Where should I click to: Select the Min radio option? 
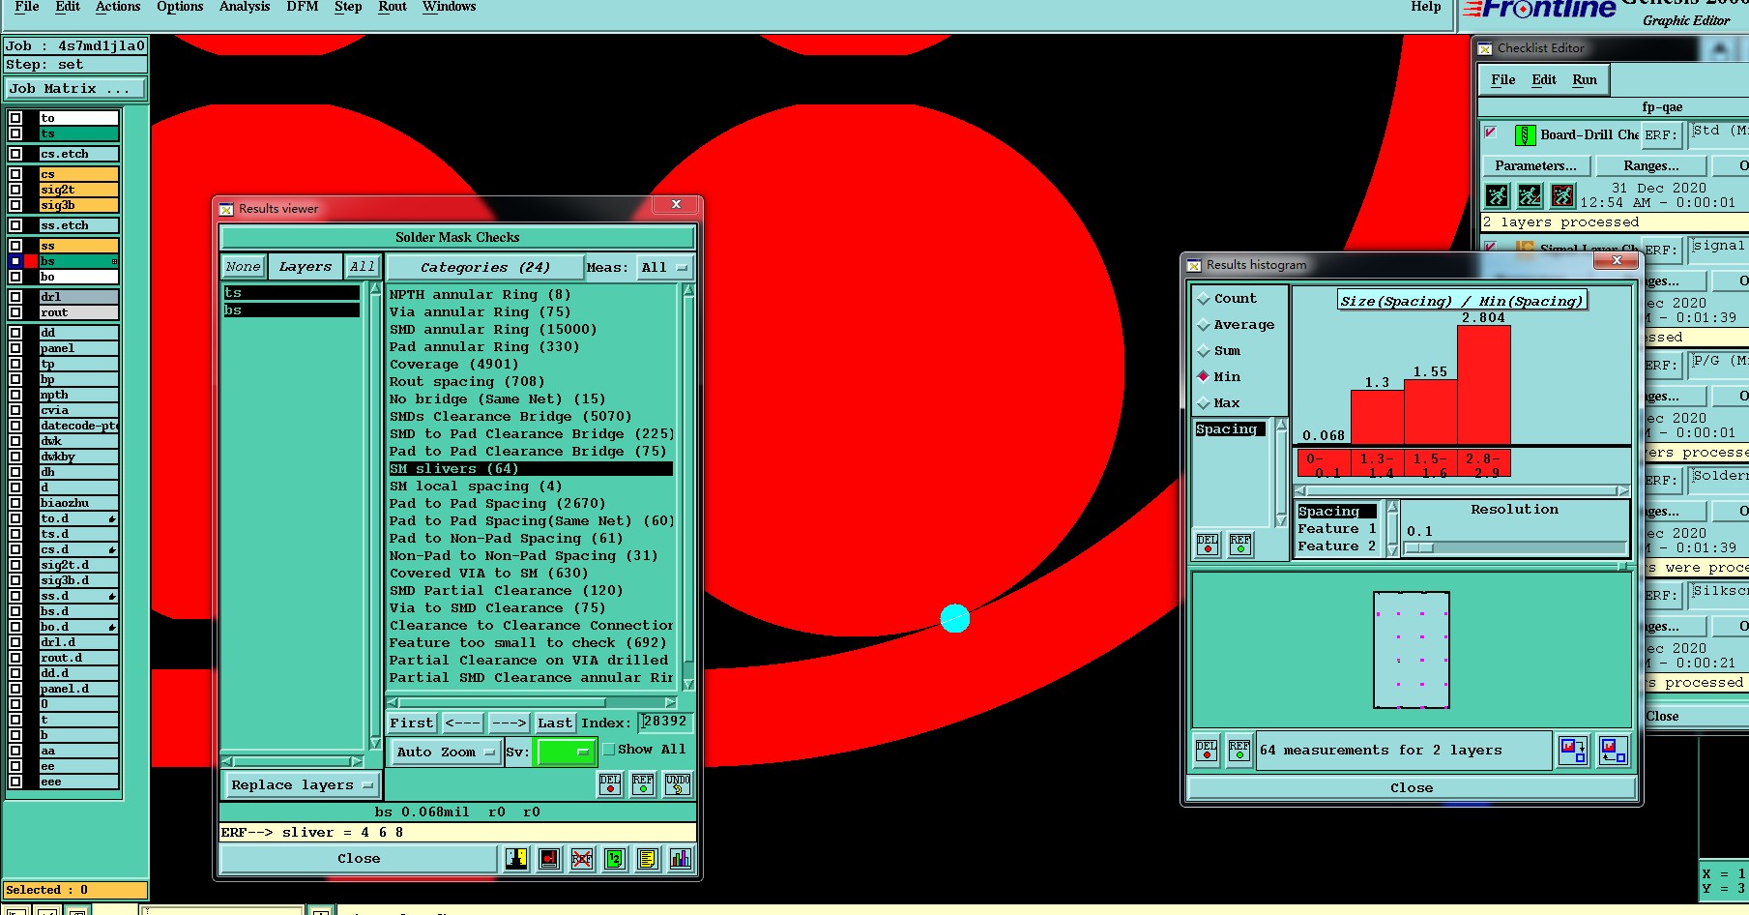(1204, 376)
